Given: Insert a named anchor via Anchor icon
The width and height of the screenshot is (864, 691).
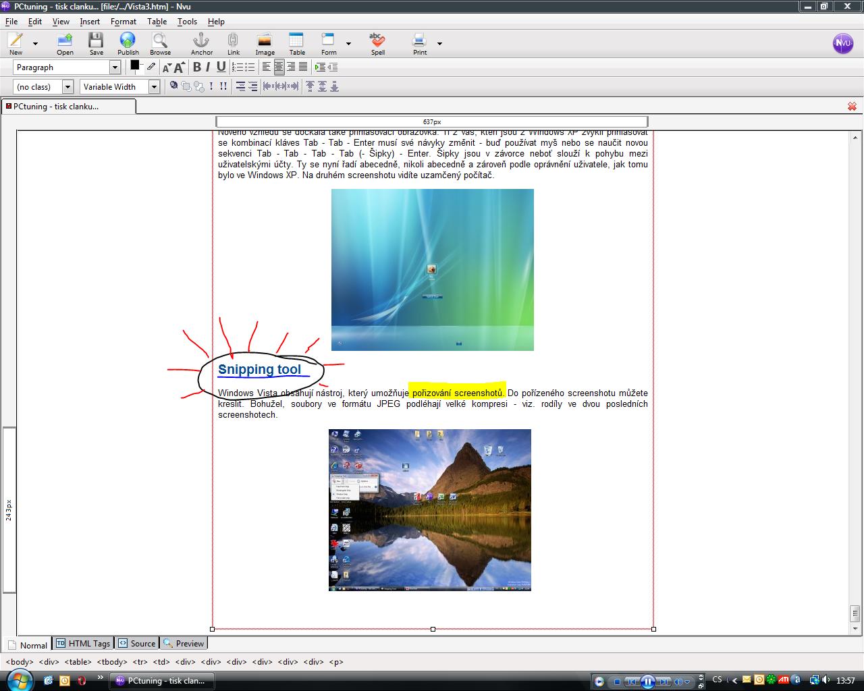Looking at the screenshot, I should 201,43.
